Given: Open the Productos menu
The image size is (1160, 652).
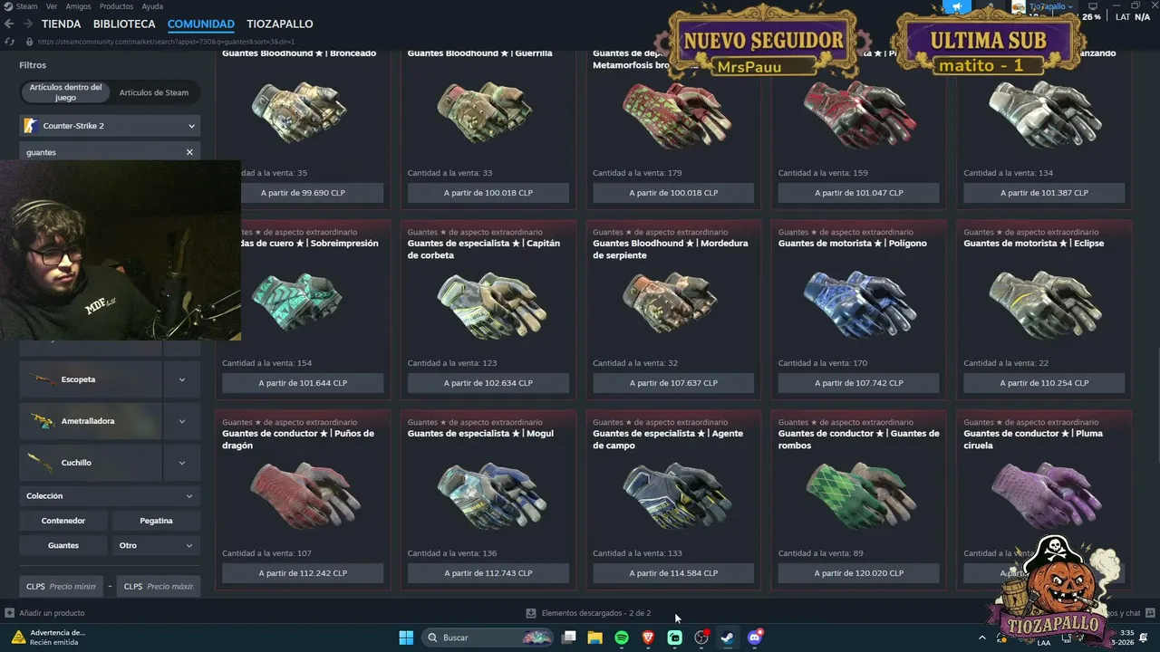Looking at the screenshot, I should pos(116,6).
